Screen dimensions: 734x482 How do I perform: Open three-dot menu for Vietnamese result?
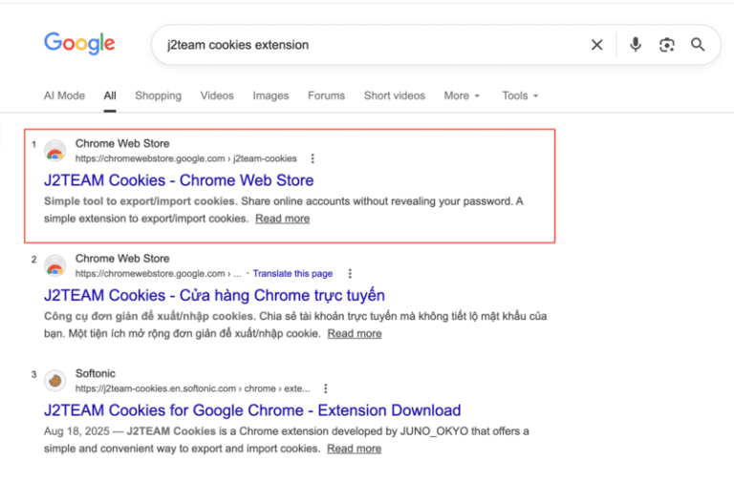coord(350,274)
